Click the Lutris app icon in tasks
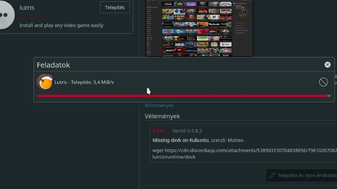This screenshot has height=189, width=337. coord(45,82)
